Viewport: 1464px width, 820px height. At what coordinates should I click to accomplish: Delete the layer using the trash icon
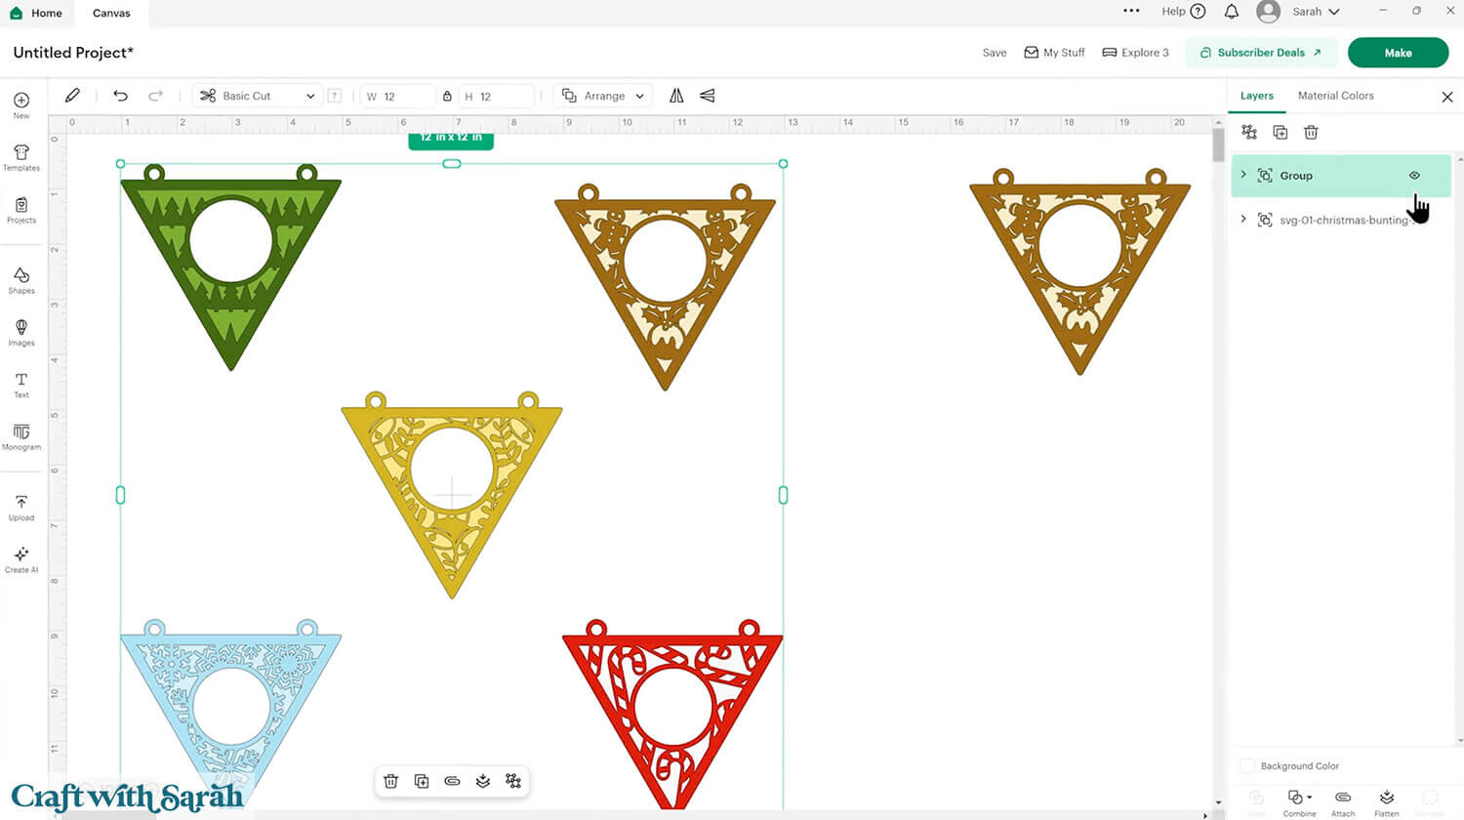1311,132
